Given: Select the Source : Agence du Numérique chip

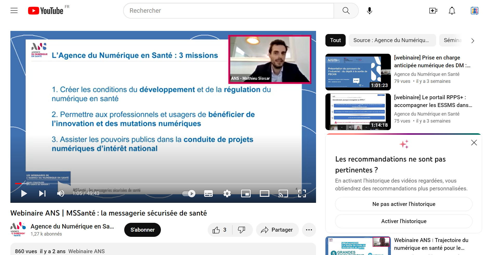Looking at the screenshot, I should coord(392,40).
